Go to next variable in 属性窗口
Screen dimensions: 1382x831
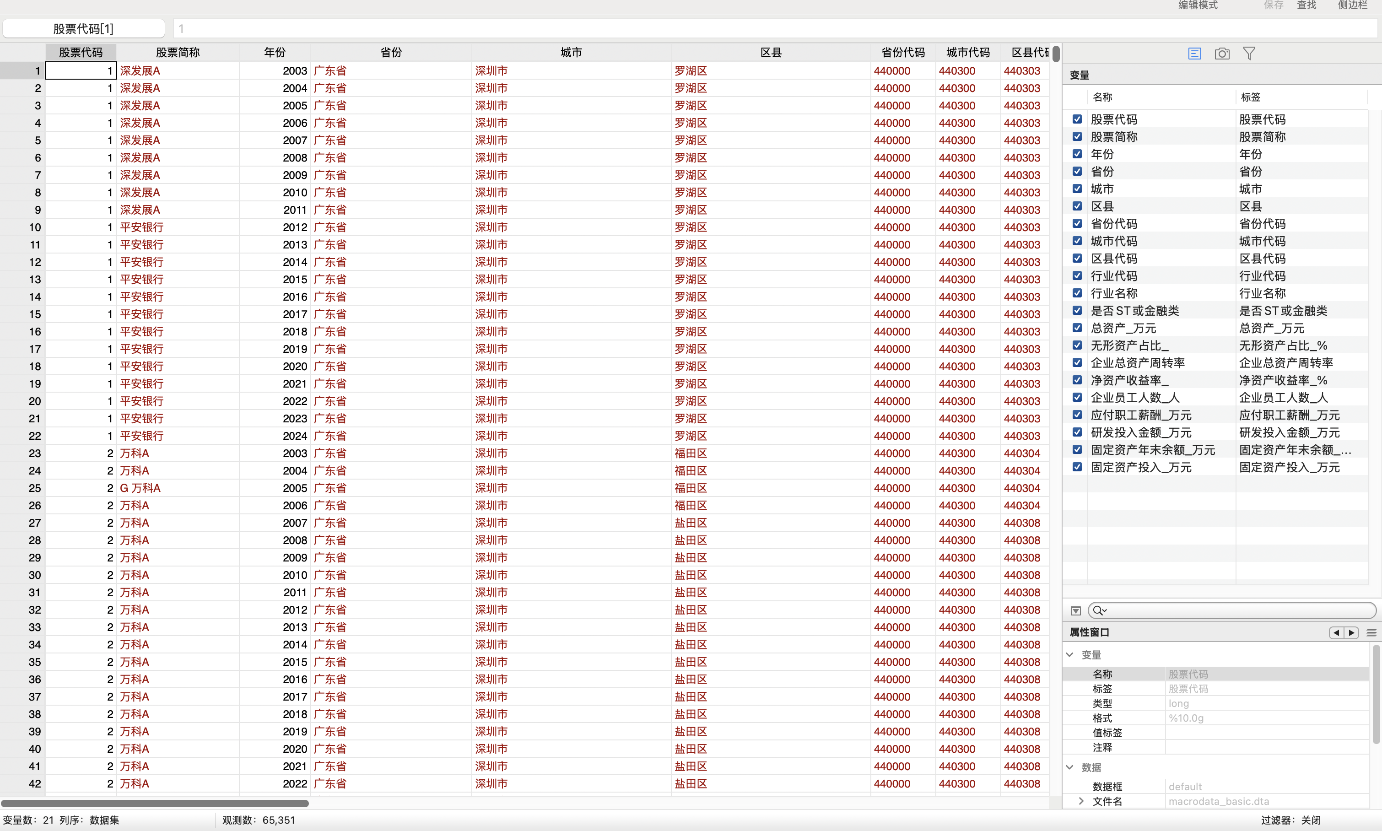1352,632
